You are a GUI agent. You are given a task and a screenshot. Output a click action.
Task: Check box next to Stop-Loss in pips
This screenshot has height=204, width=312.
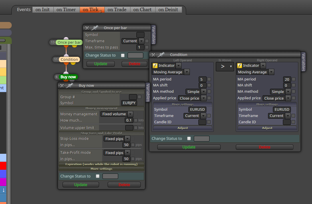coord(133,145)
